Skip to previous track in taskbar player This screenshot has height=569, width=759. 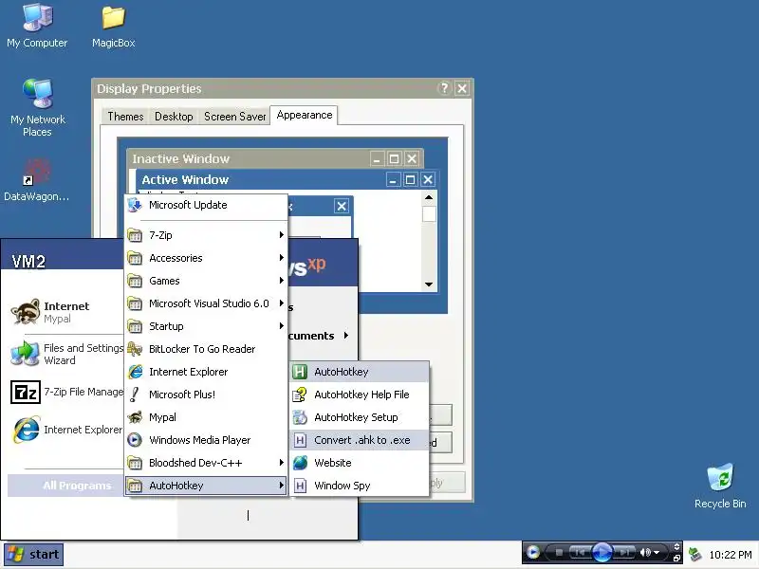pyautogui.click(x=580, y=552)
